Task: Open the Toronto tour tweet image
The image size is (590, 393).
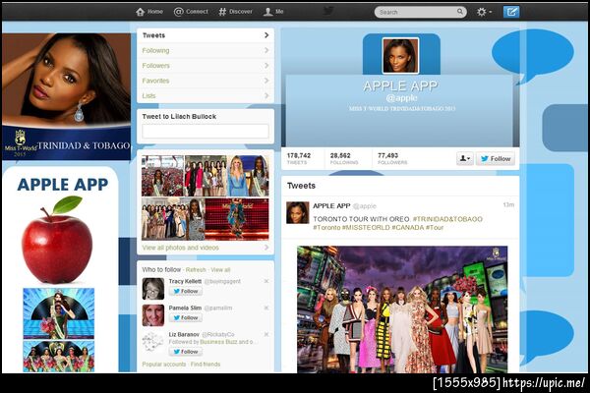Action: tap(402, 309)
